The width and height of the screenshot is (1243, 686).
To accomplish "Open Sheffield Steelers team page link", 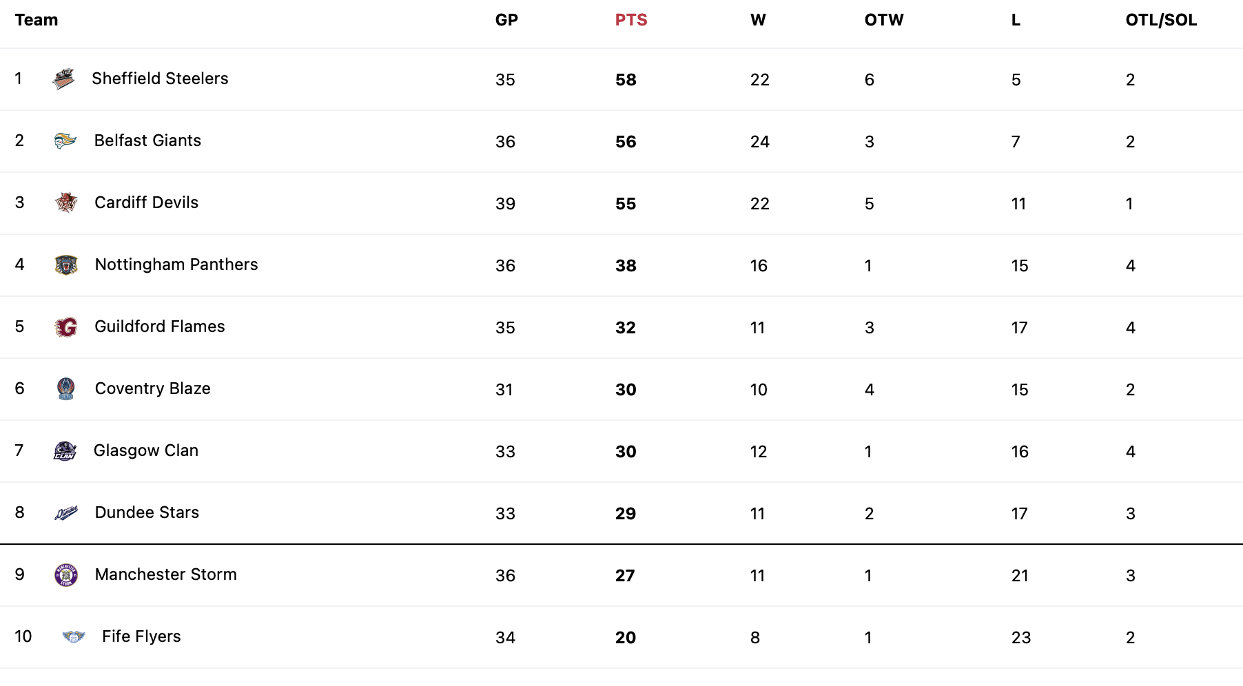I will coord(160,79).
